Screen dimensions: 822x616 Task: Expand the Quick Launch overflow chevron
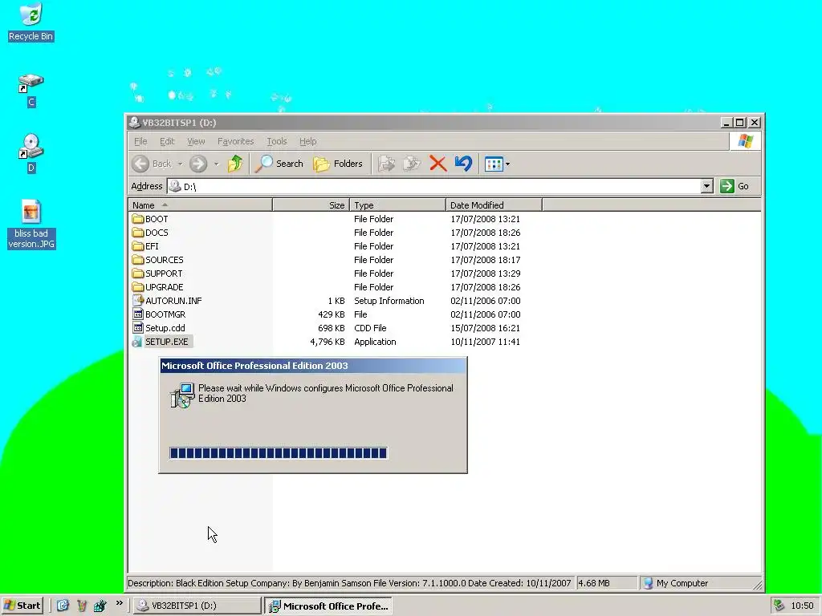119,603
